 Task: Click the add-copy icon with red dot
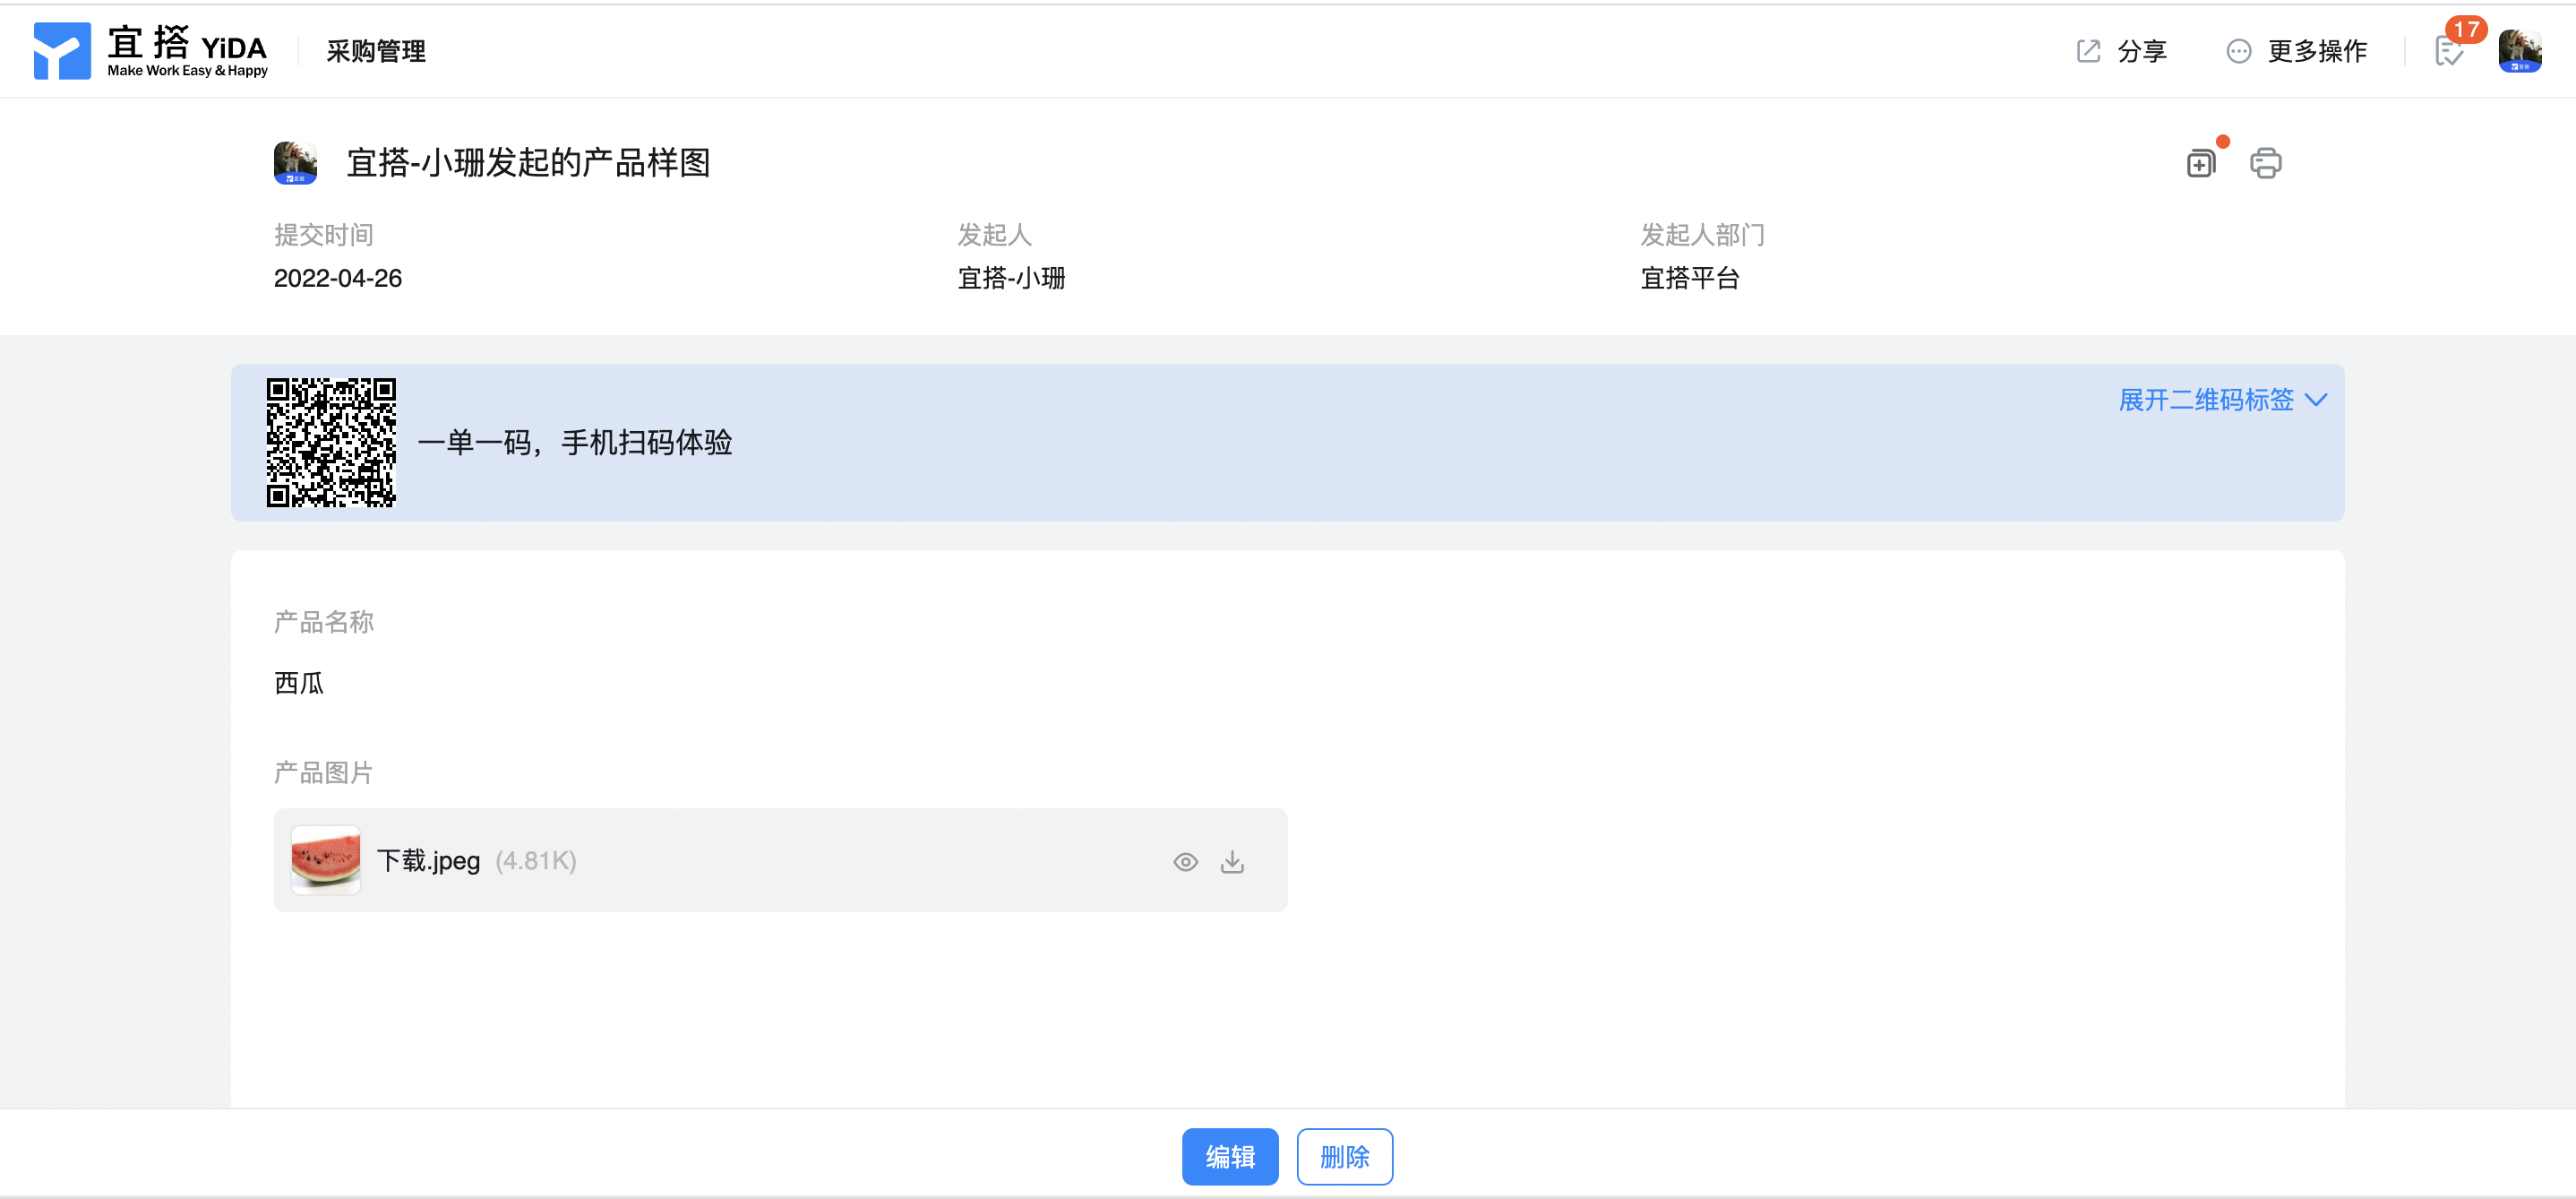2200,163
